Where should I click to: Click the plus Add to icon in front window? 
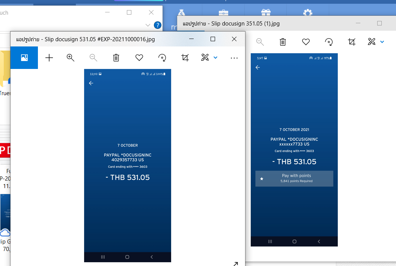(49, 58)
